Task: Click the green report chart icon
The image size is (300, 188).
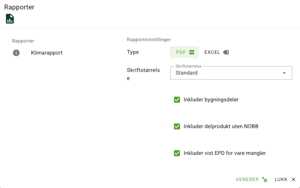Action: tap(10, 19)
